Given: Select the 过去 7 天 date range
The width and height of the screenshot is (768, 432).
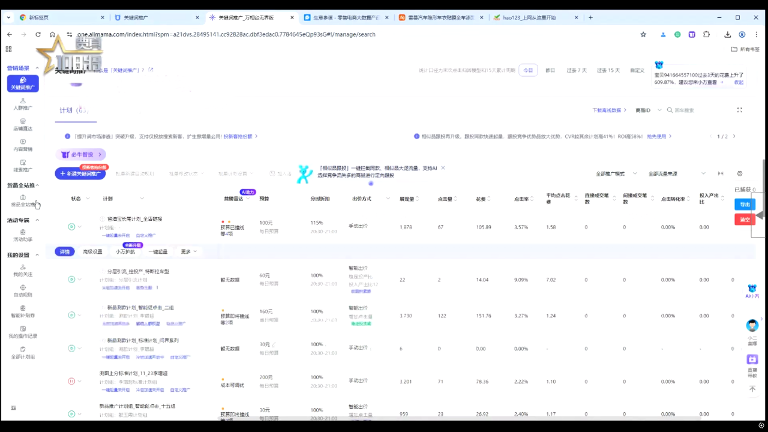Looking at the screenshot, I should (x=576, y=70).
